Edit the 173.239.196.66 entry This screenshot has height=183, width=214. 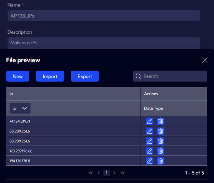149,151
